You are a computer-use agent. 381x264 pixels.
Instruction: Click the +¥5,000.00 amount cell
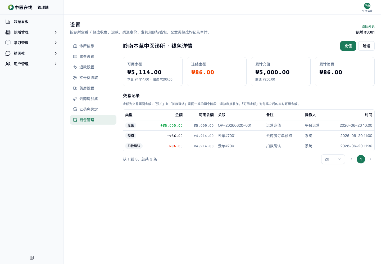171,125
